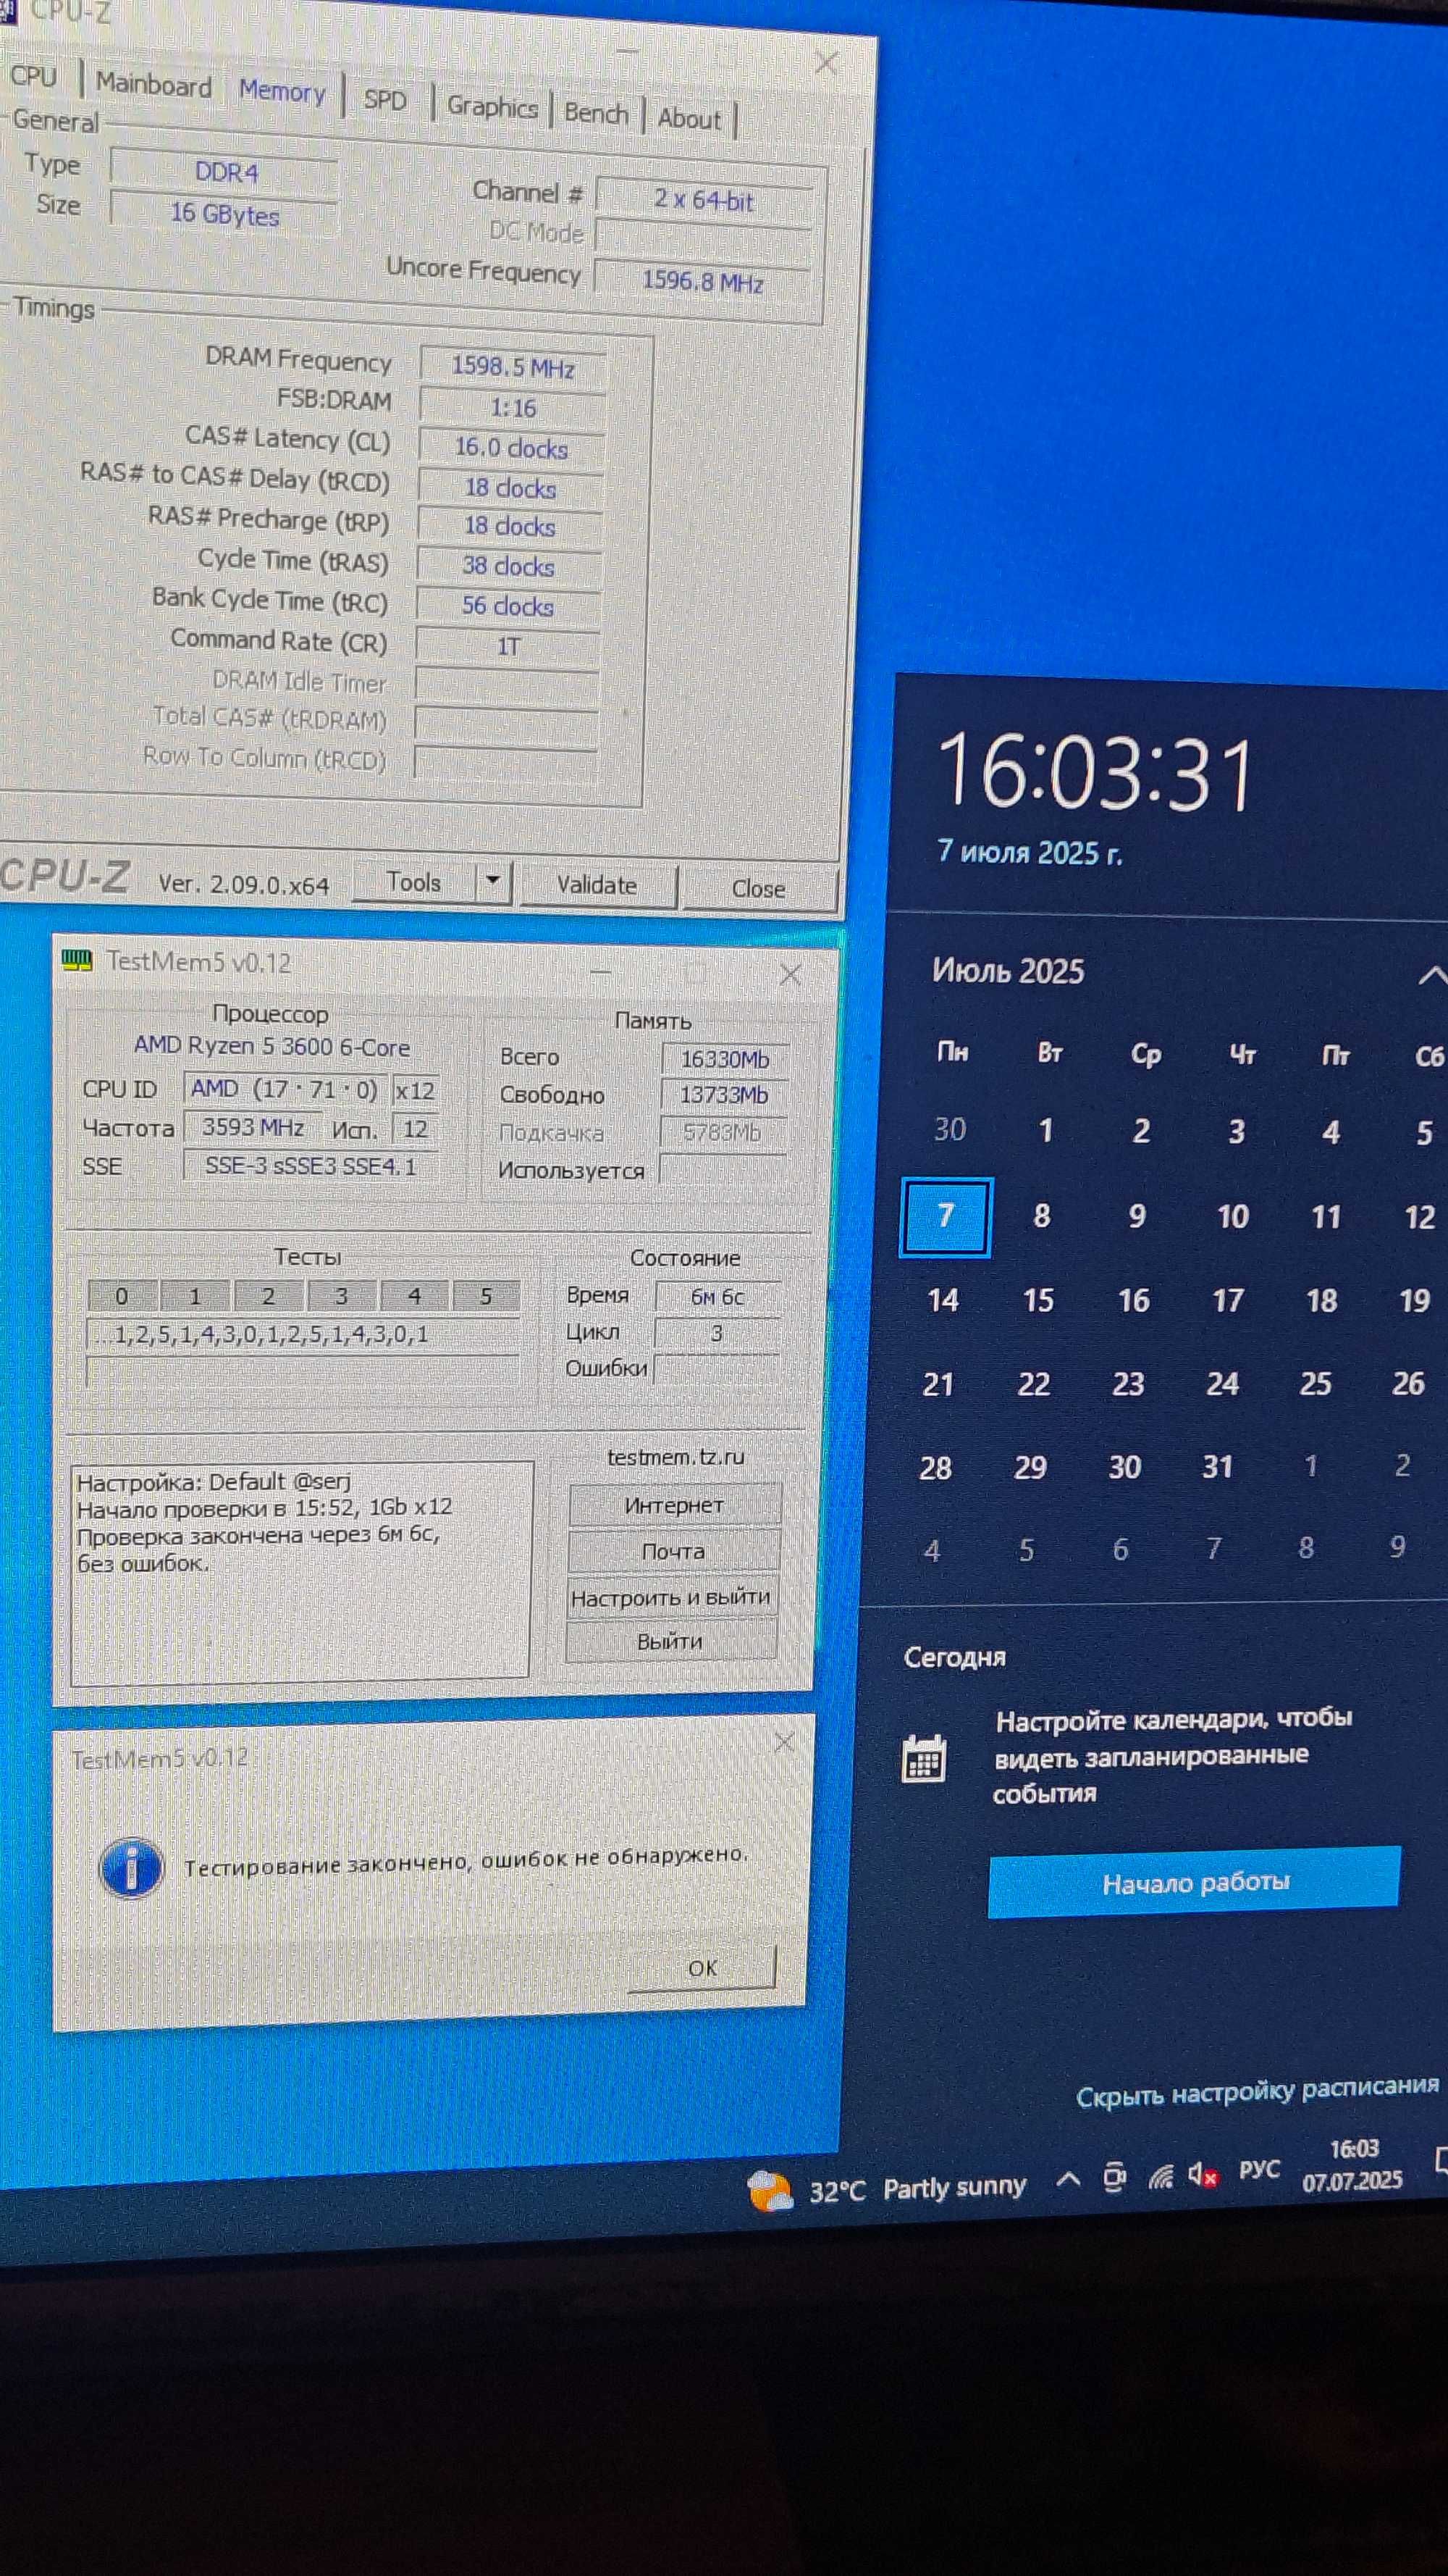Click the TestMem5 title bar memory icon
1448x2576 pixels.
click(77, 960)
